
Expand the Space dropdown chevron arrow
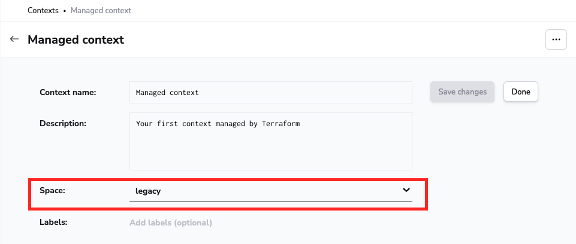coord(406,190)
